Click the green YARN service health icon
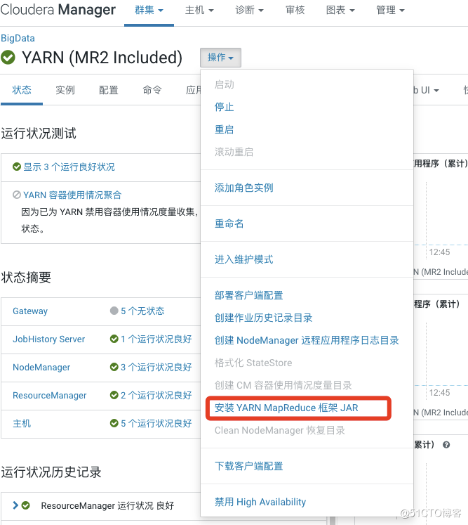 point(8,57)
